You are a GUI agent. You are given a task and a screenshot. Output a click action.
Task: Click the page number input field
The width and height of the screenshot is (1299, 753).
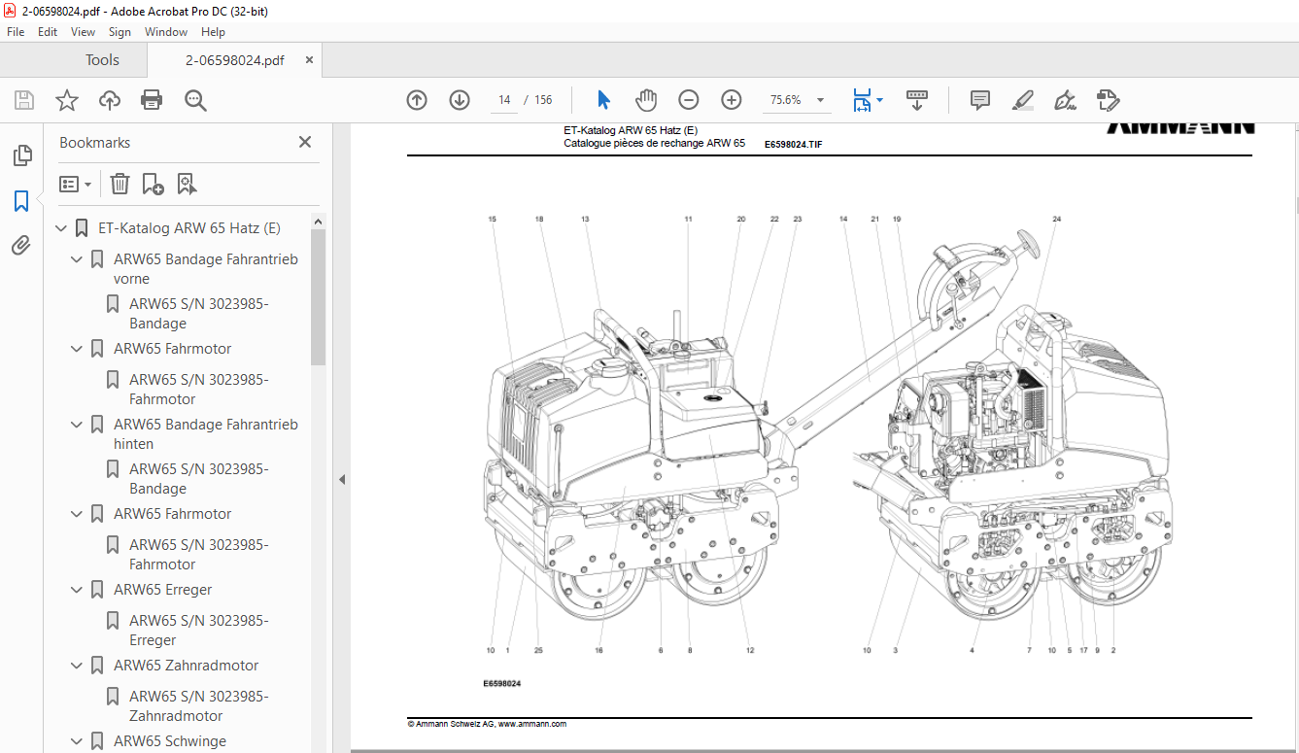click(504, 100)
